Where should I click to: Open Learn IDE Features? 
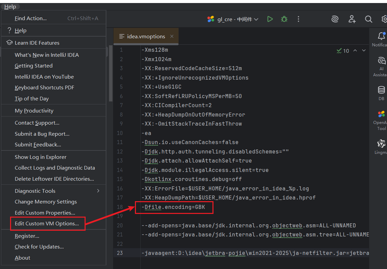[54, 43]
